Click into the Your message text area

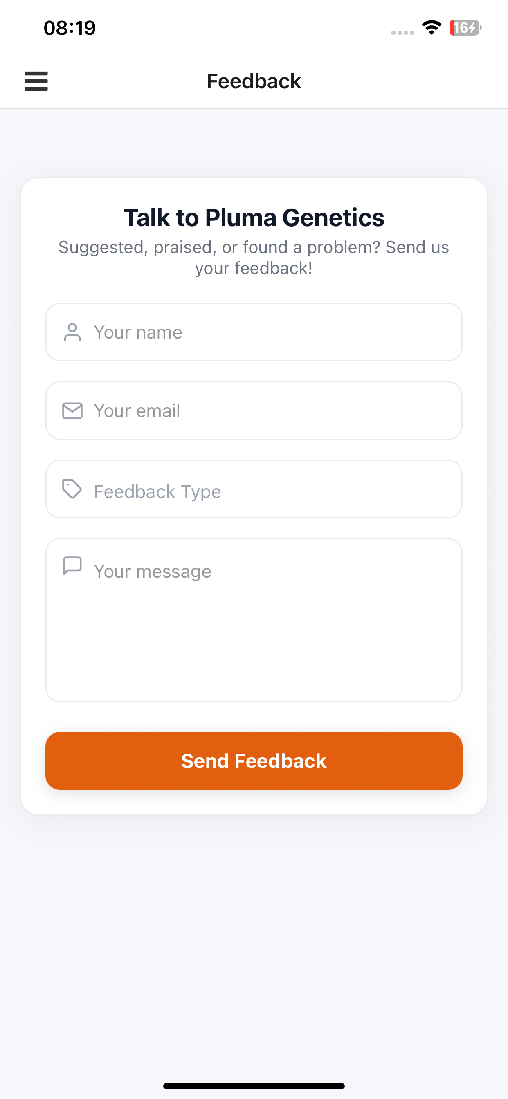(x=254, y=620)
